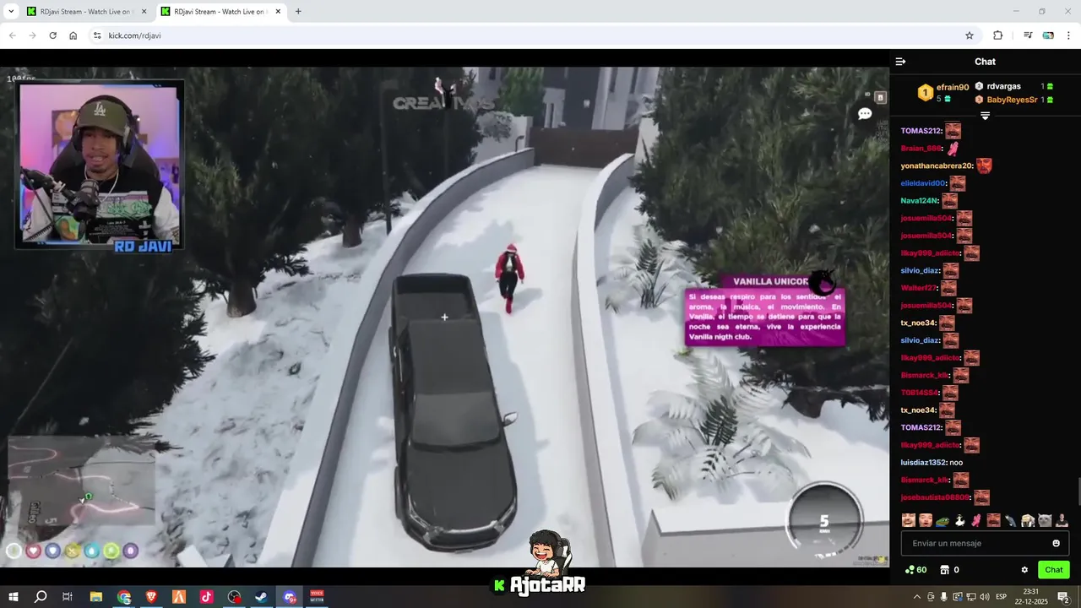Bookmark this page with star icon
This screenshot has width=1081, height=608.
[x=970, y=35]
